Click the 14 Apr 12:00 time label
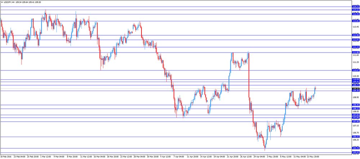Screen dimensions: 360x159 [x=206, y=157]
